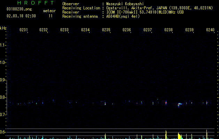The image size is (219, 139).
Task: Click the 0238 time marker
Action: pyautogui.click(x=169, y=30)
